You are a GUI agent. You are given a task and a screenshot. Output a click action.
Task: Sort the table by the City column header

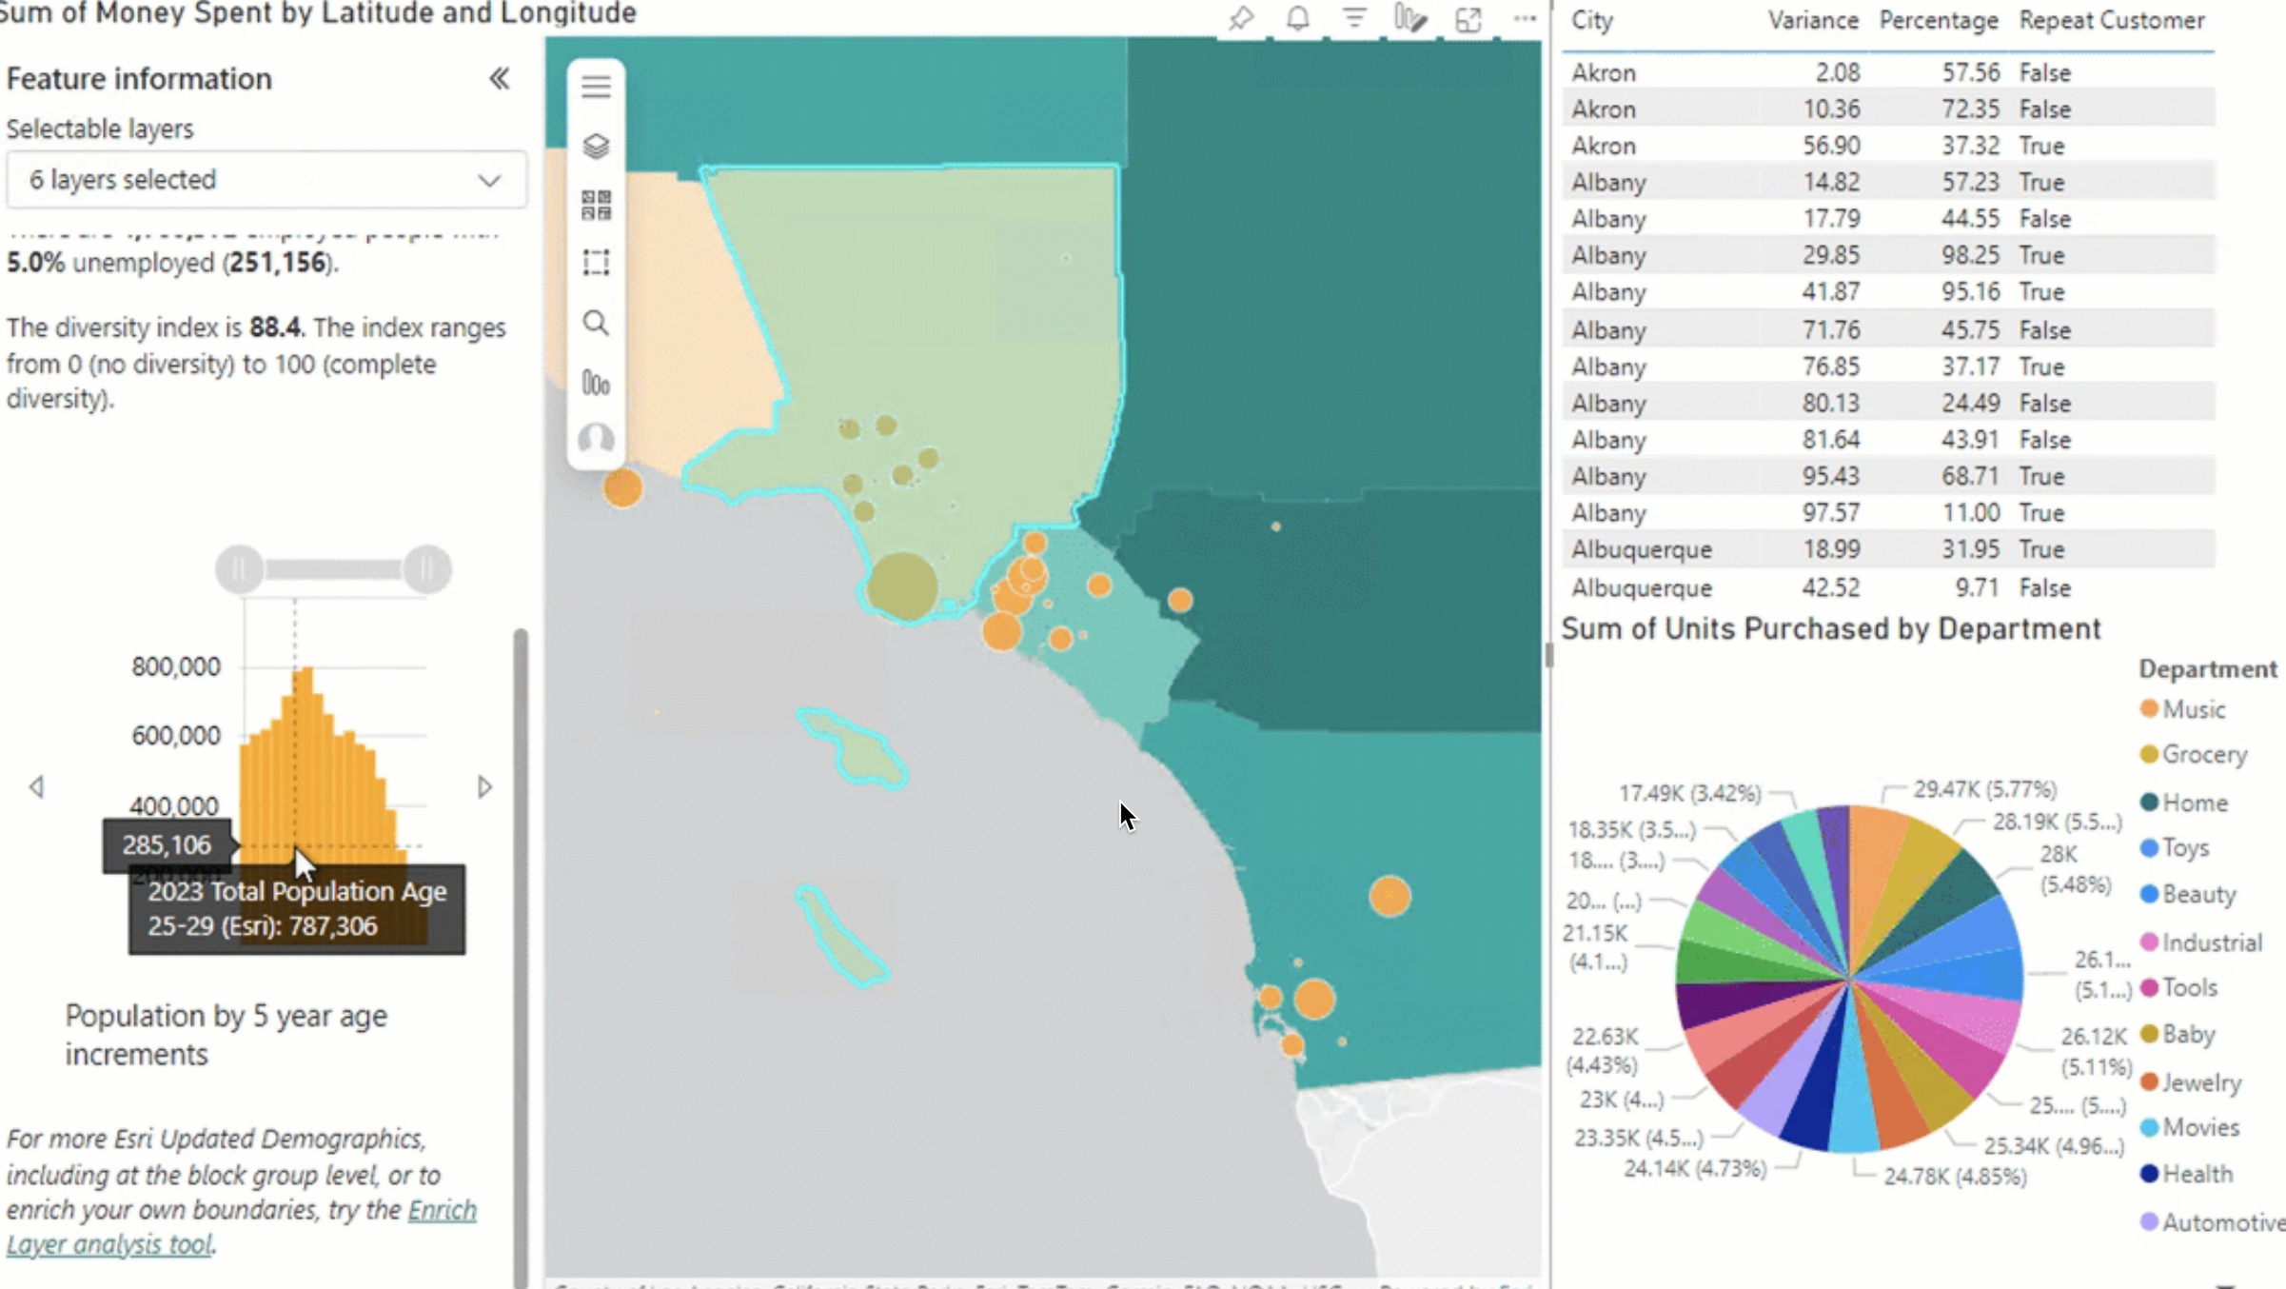[x=1591, y=20]
